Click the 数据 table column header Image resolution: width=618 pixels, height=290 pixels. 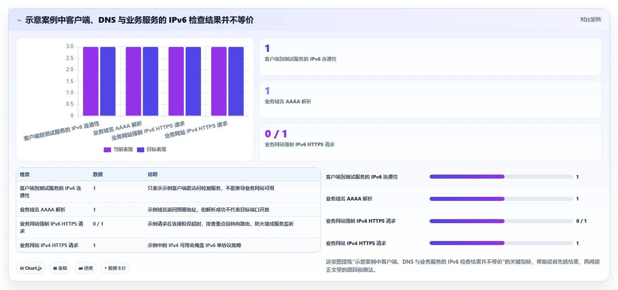tap(98, 175)
